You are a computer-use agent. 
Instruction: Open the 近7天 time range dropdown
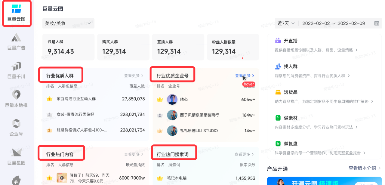click(x=286, y=23)
